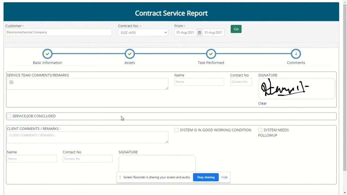This screenshot has width=347, height=195.
Task: Click the service team Contact No field
Action: coord(241,82)
